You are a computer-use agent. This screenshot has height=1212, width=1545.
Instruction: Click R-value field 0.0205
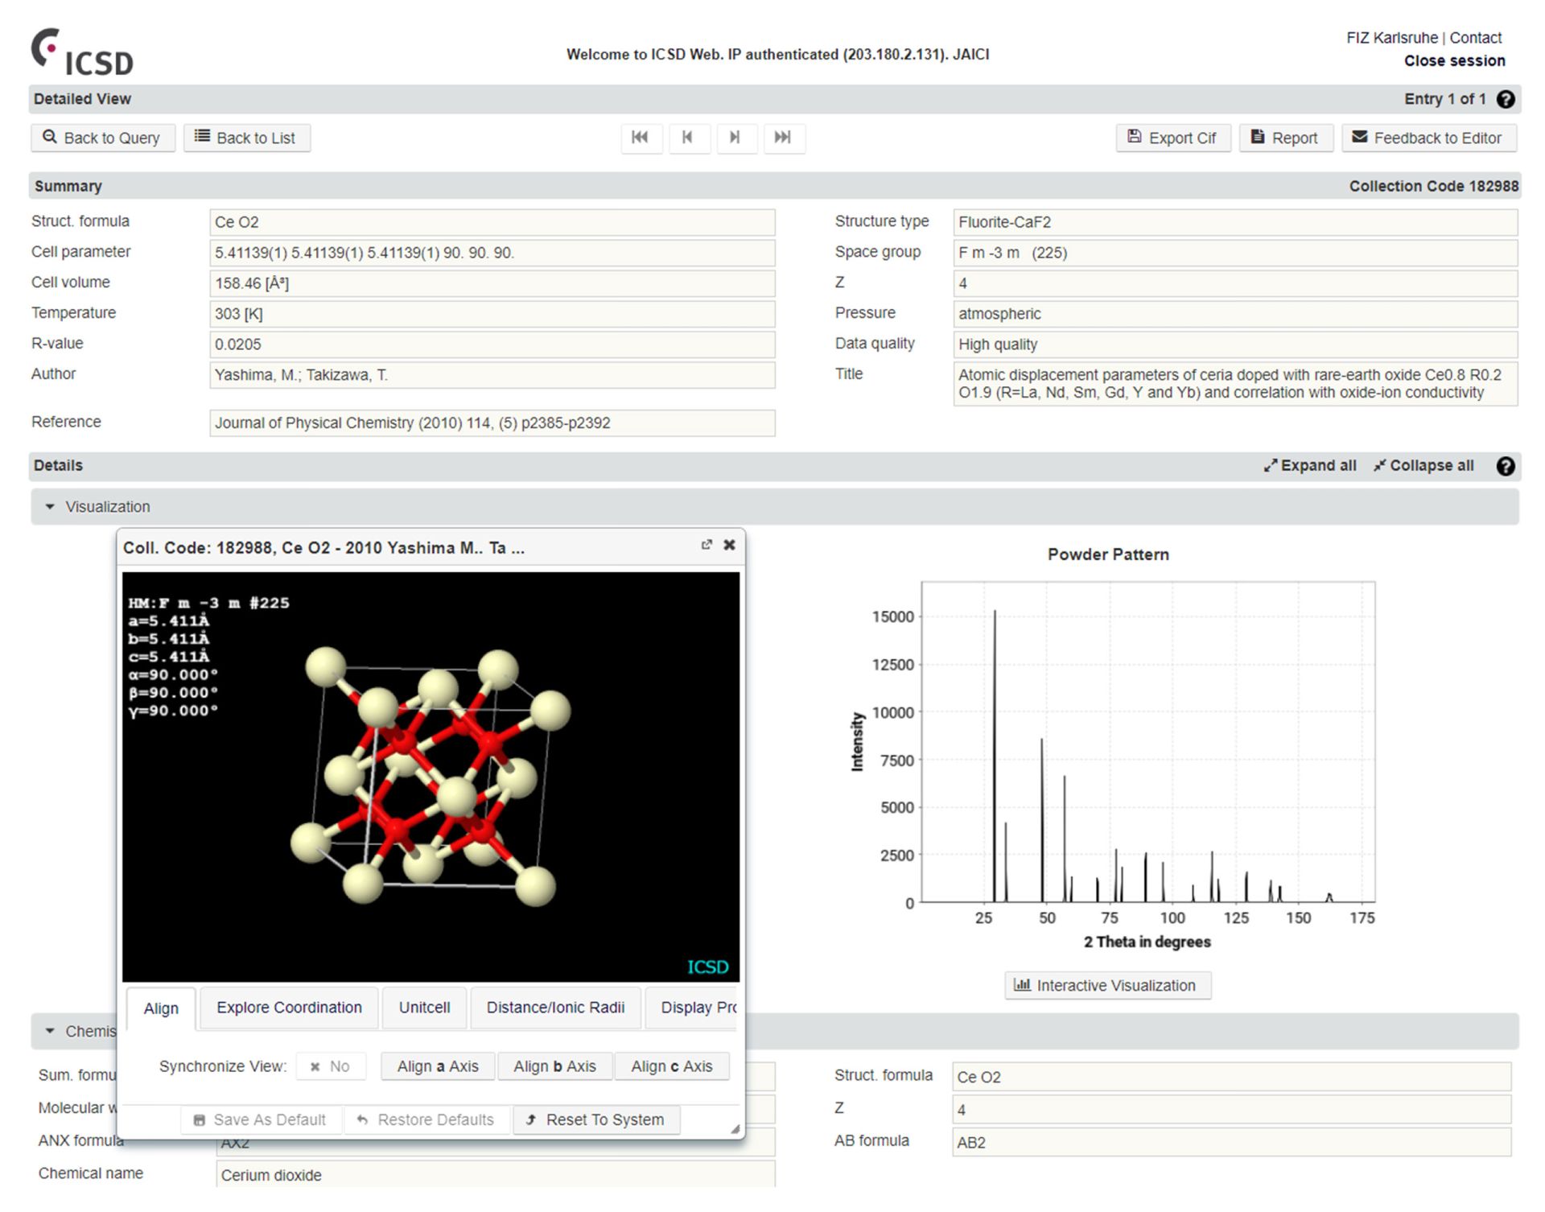(x=492, y=344)
